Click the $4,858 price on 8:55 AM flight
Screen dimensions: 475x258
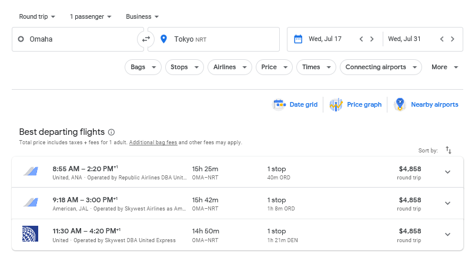[x=410, y=169]
